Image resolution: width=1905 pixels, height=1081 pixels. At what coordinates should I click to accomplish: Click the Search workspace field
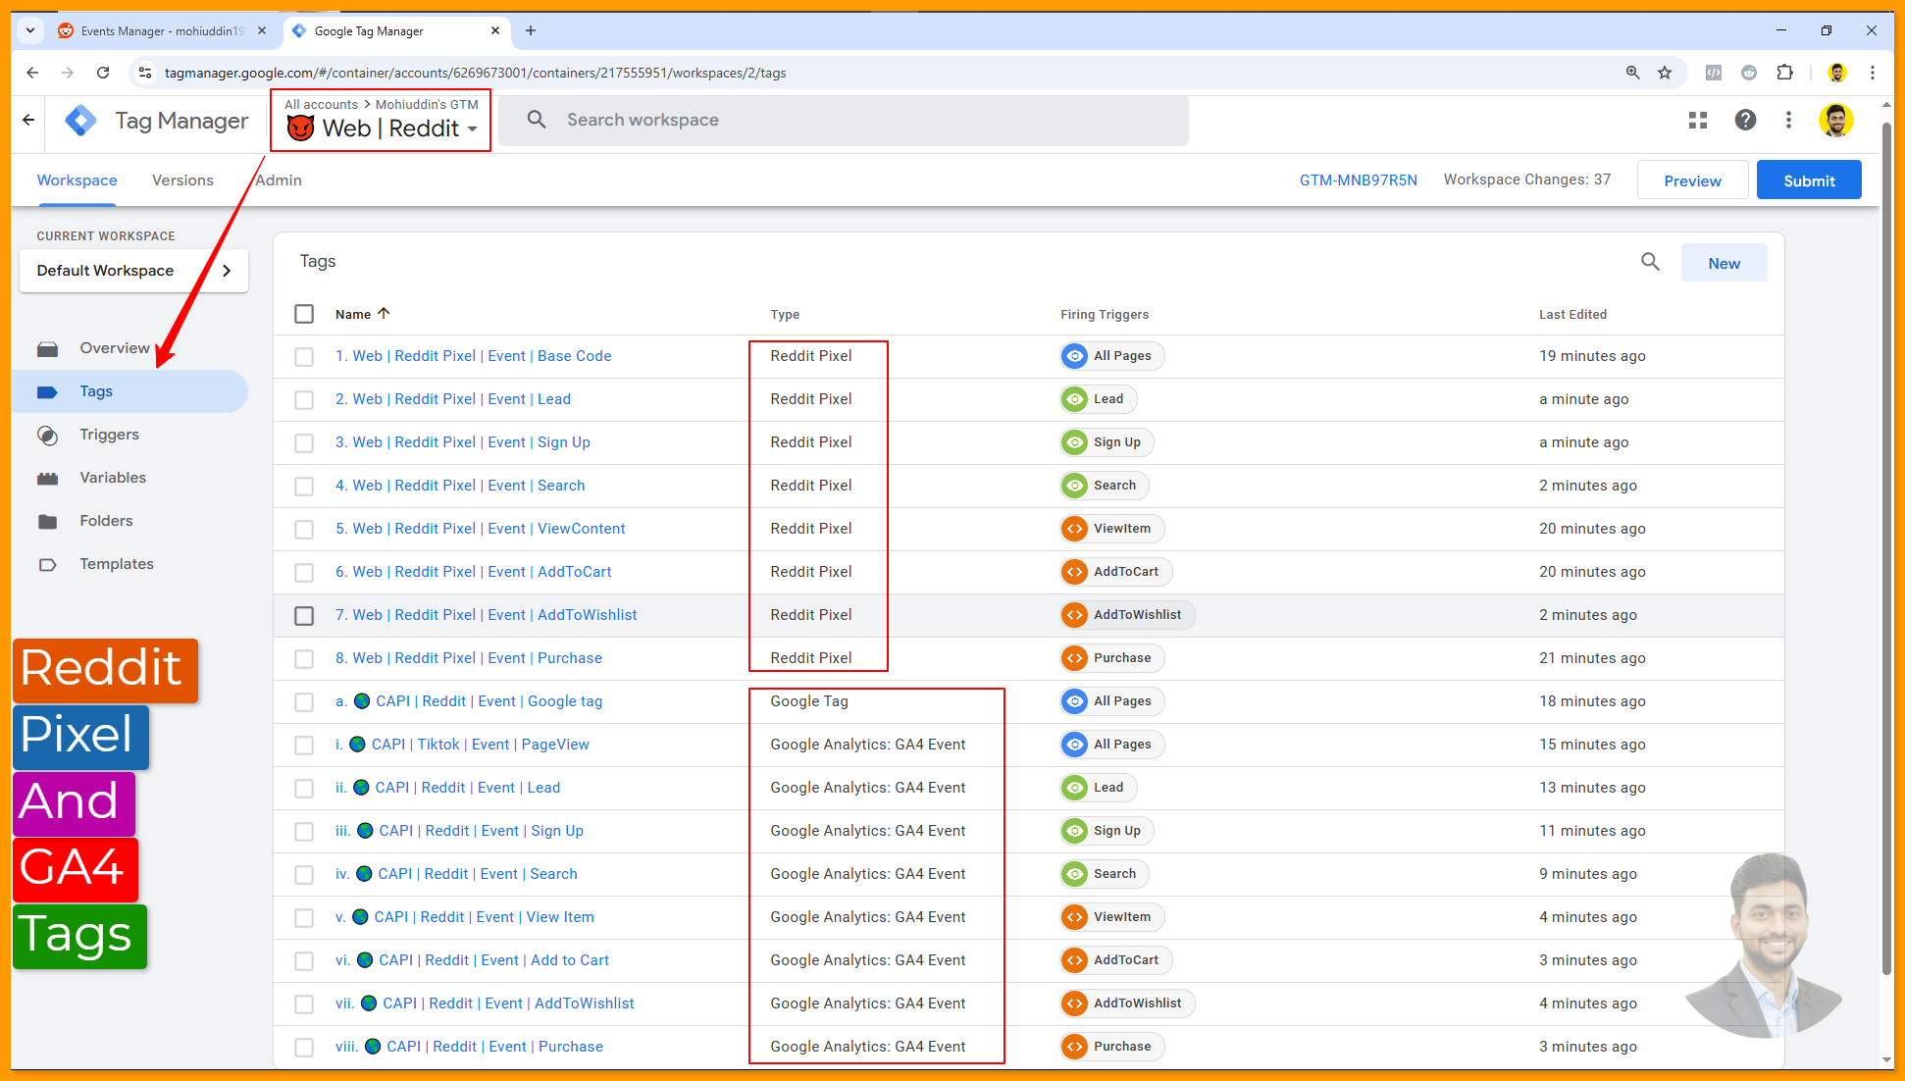[x=844, y=120]
